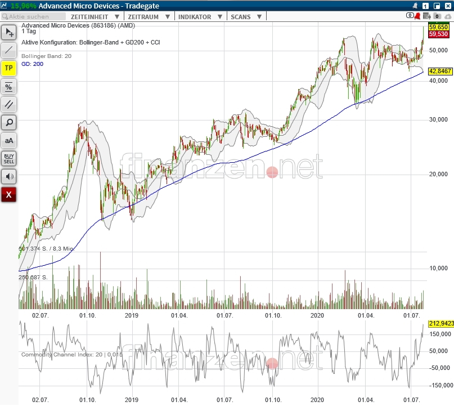Click the Bollinger Band: 20 label
The height and width of the screenshot is (406, 454).
[46, 56]
